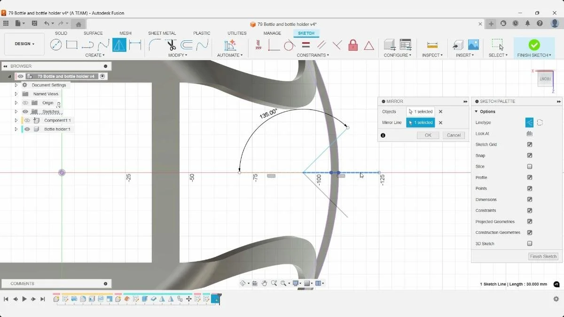Switch to the SOLID tab
This screenshot has height=317, width=564.
[x=61, y=33]
